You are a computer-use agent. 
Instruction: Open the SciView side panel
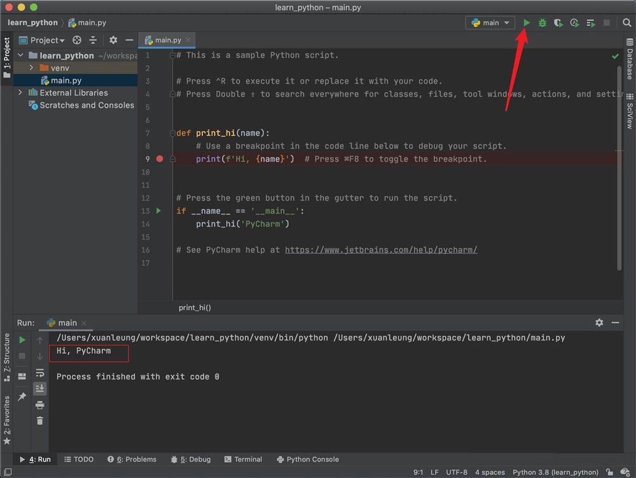630,111
